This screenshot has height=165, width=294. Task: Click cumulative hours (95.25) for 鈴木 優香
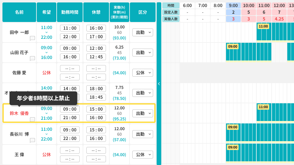[119, 119]
